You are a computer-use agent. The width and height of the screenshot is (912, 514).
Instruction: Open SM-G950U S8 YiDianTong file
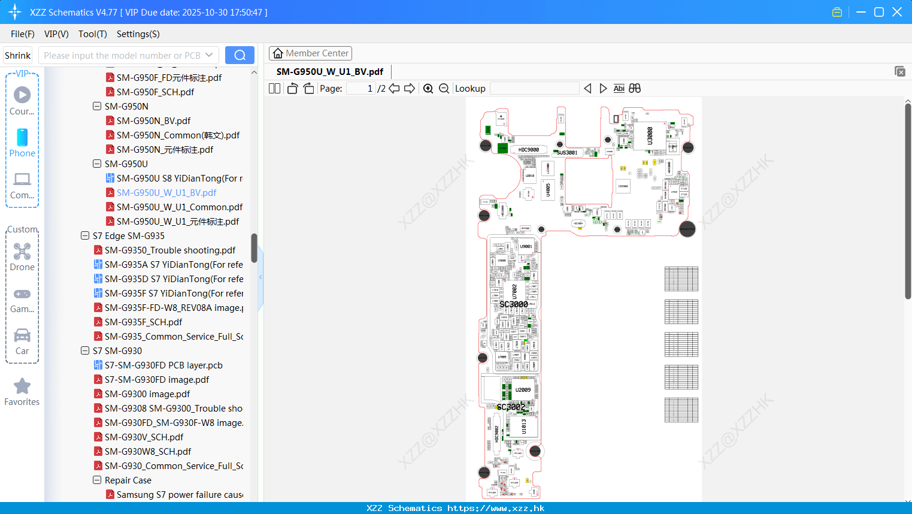click(180, 178)
